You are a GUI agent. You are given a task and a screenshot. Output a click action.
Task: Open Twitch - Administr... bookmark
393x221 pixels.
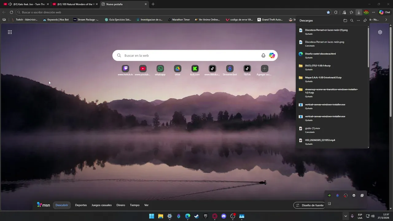[24, 20]
